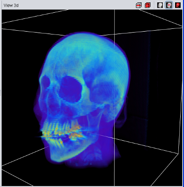Choose the red skull surface rendering icon
Viewport: 184px width, 187px height.
[178, 5]
